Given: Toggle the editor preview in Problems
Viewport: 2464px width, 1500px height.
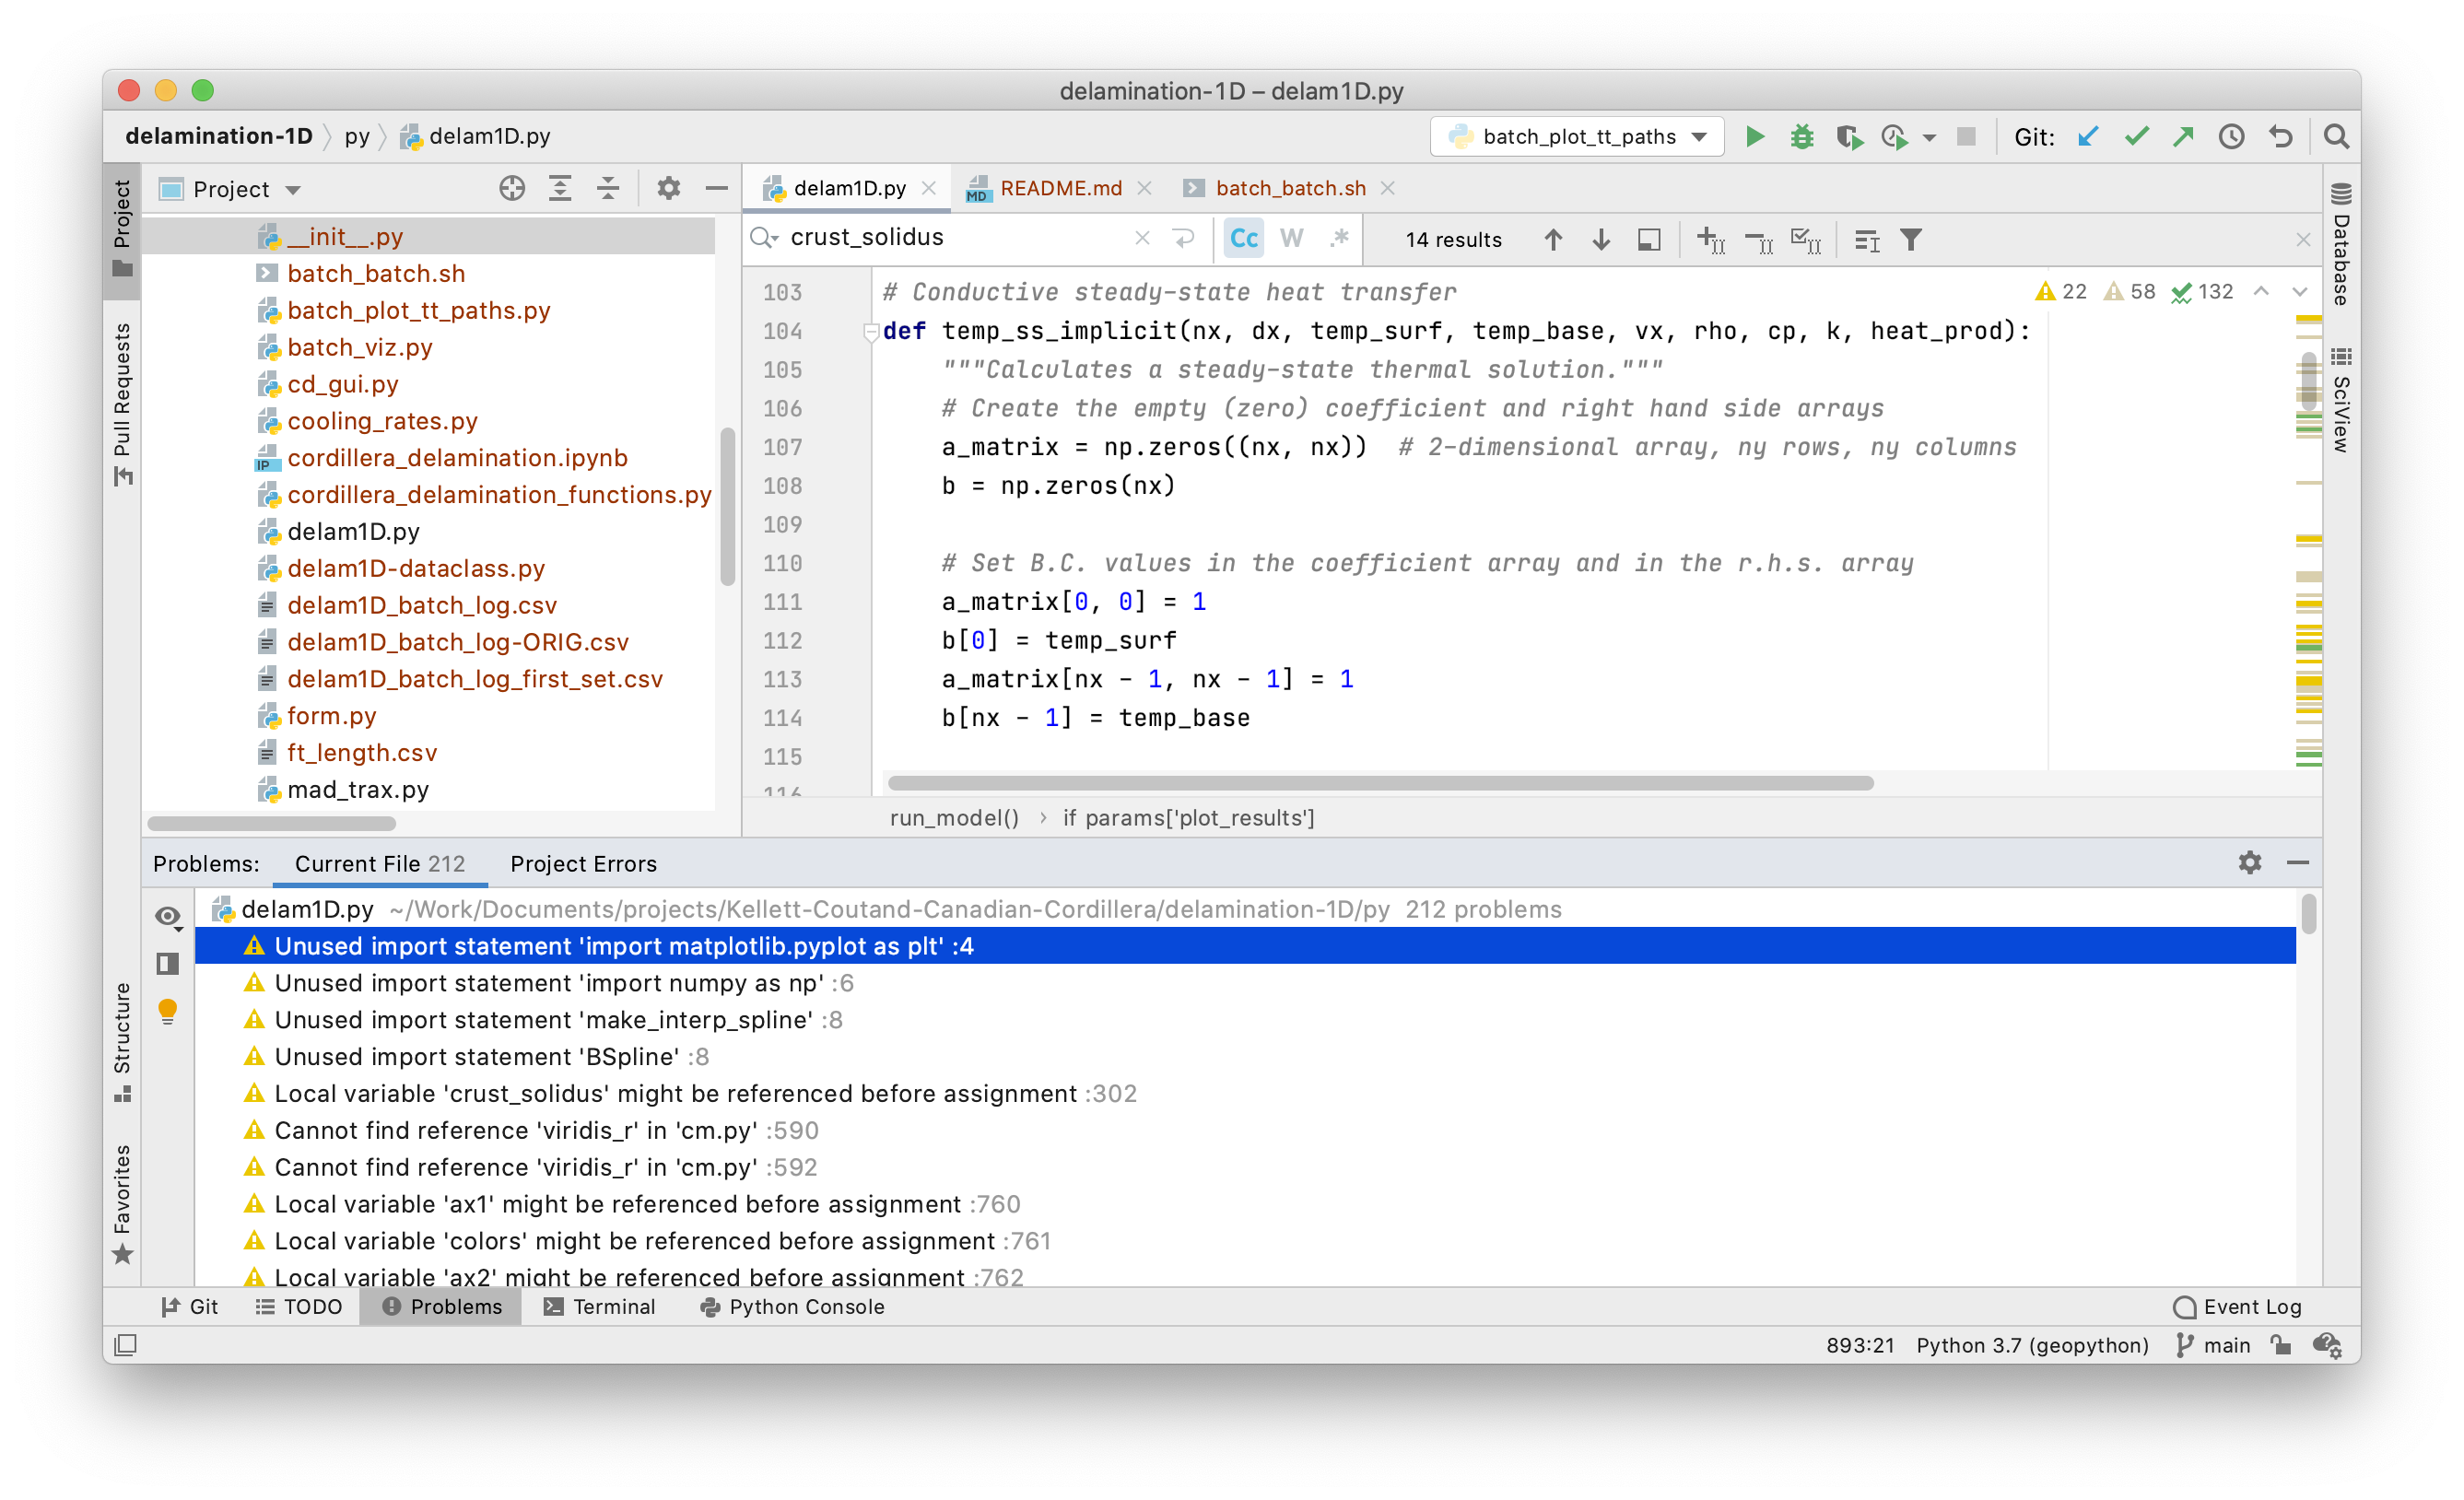Looking at the screenshot, I should pos(168,964).
